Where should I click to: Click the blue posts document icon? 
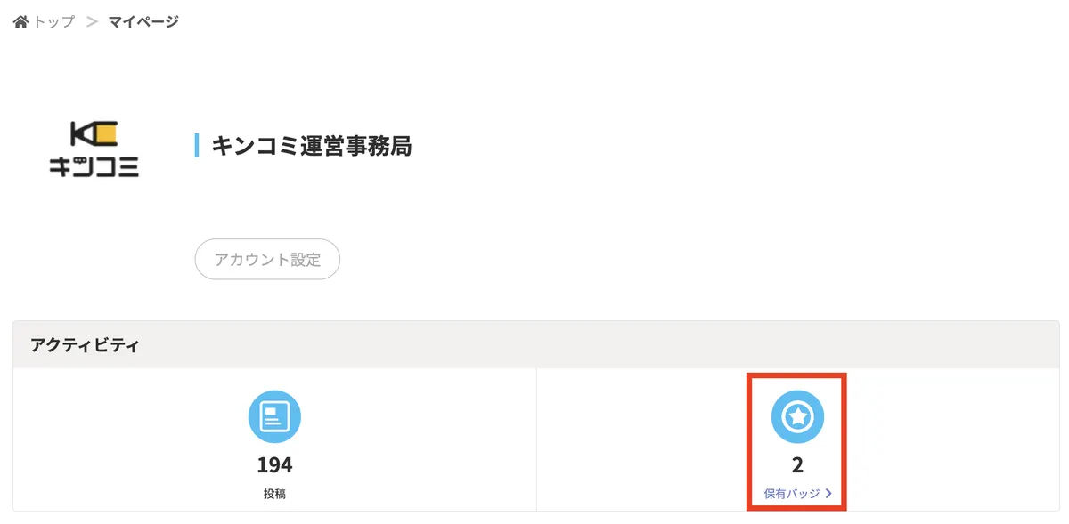coord(274,417)
